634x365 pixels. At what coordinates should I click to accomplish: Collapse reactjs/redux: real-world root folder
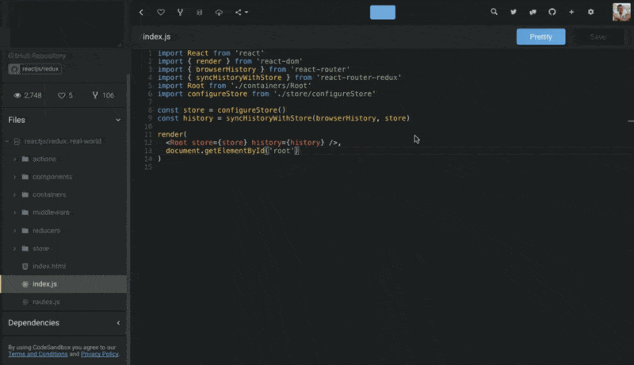[x=7, y=141]
